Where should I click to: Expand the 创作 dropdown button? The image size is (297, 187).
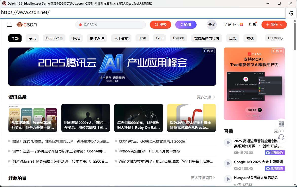pos(274,25)
